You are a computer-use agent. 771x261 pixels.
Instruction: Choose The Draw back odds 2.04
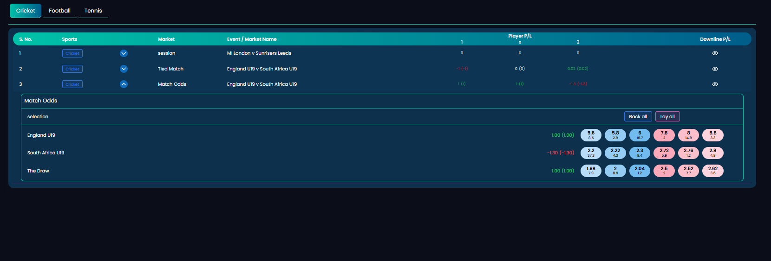[x=640, y=171]
